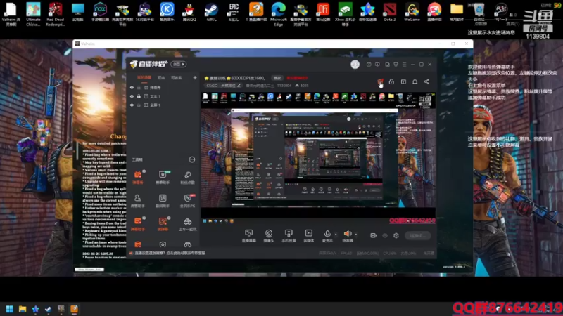The image size is (563, 316).
Task: Expand the speaker options arrow
Action: click(x=356, y=235)
